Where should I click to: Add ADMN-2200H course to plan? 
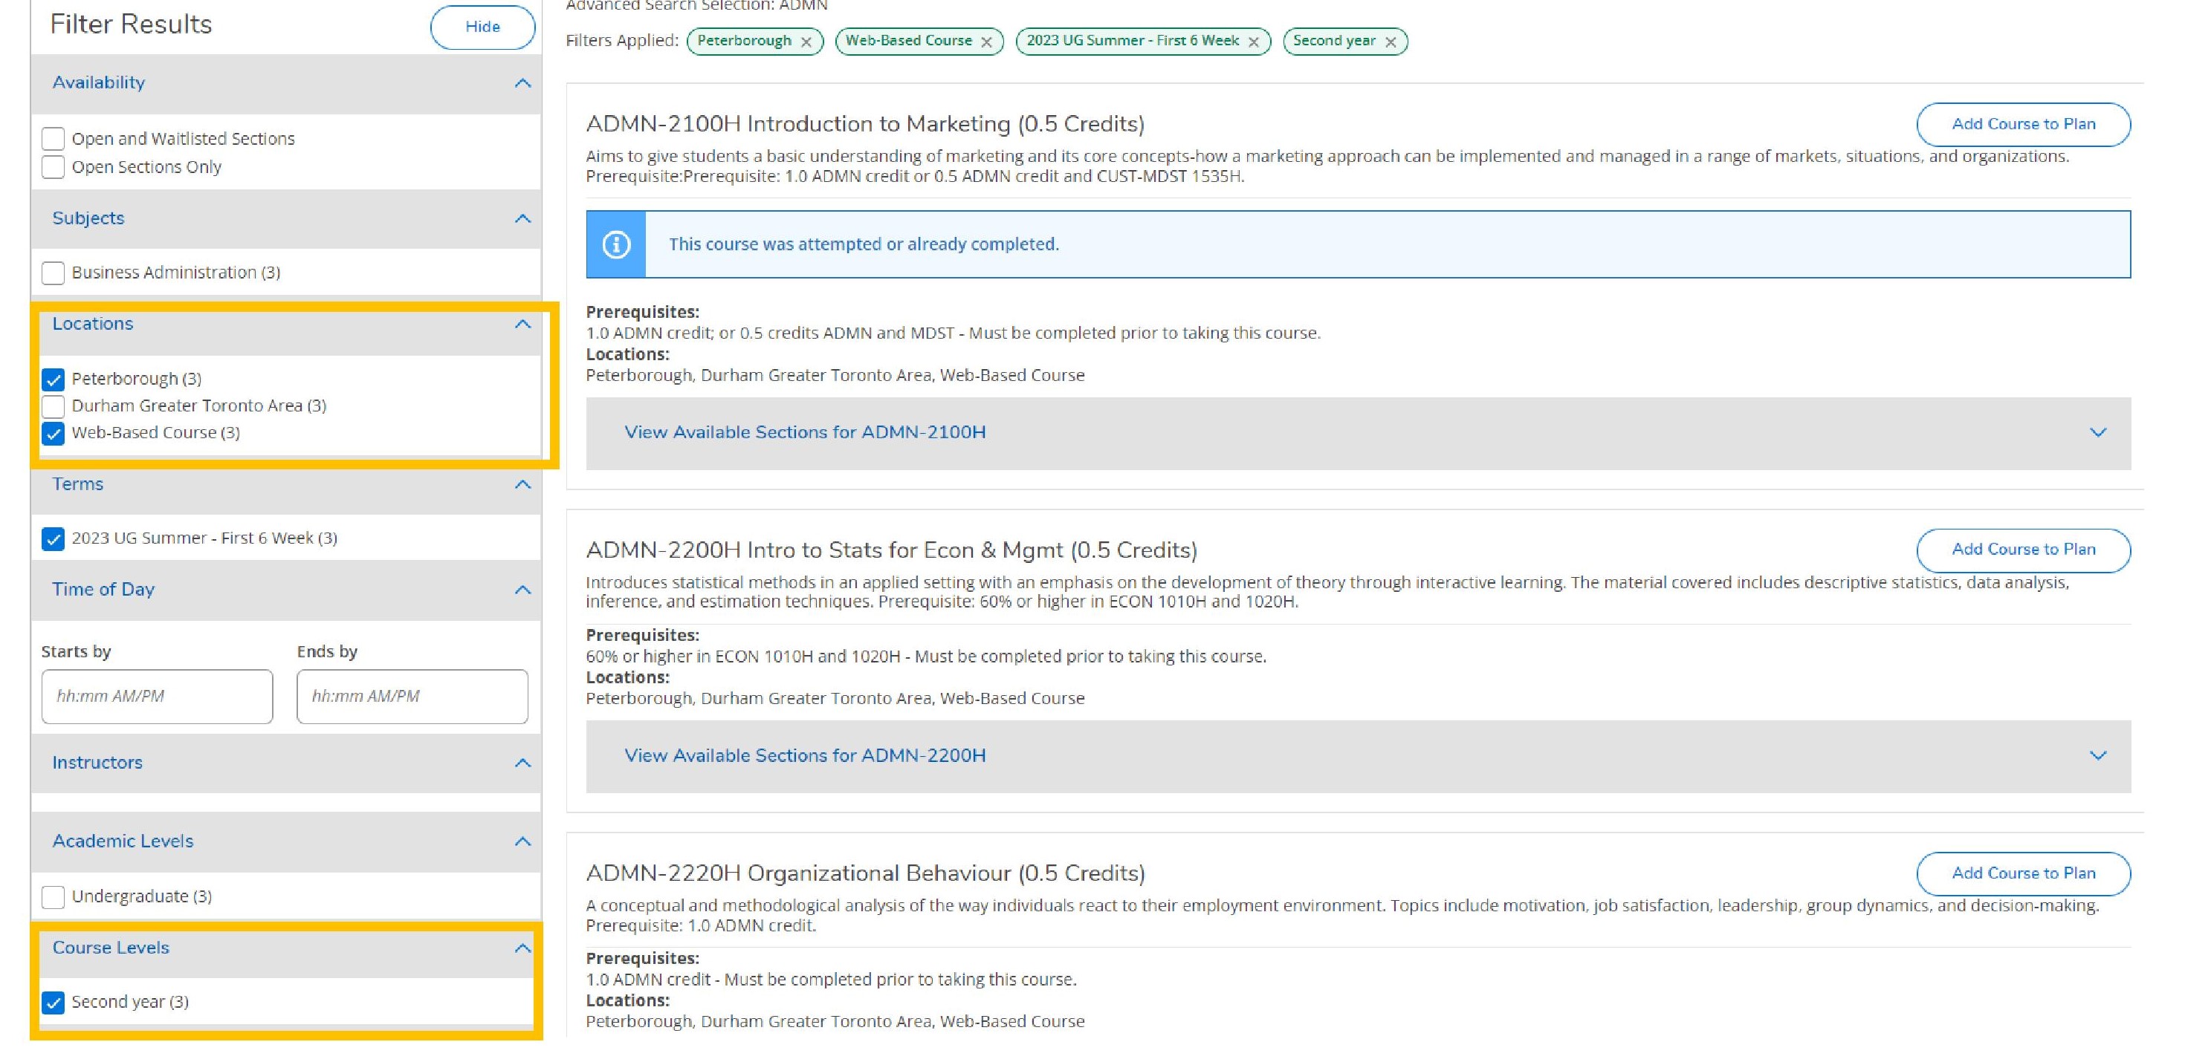coord(2023,550)
